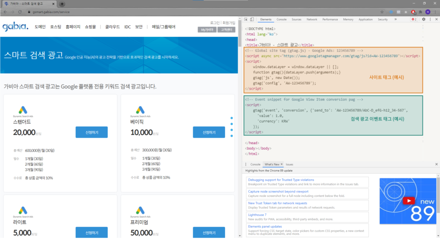The width and height of the screenshot is (440, 247).
Task: Open the 호스팅 menu
Action: [x=55, y=27]
